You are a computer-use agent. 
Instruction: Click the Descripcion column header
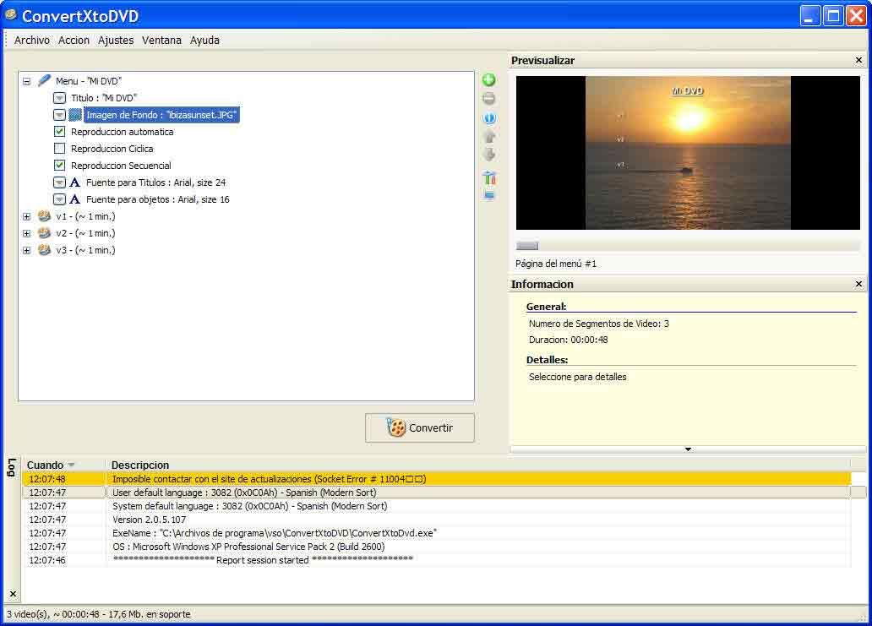pyautogui.click(x=140, y=465)
